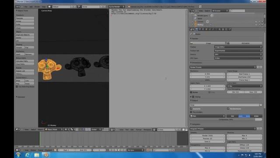This screenshot has width=280, height=158.
Task: Open the Device dropdown showing GPU
Action: [x=238, y=54]
